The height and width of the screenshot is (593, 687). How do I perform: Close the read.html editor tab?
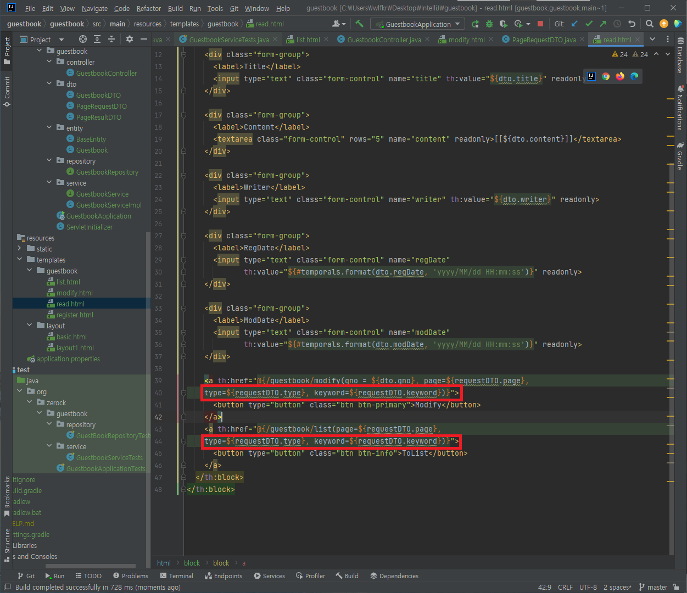637,40
